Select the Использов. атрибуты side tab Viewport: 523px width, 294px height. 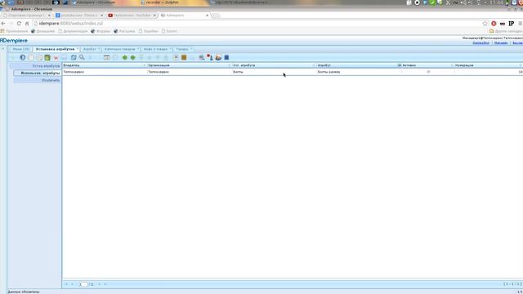(37, 73)
